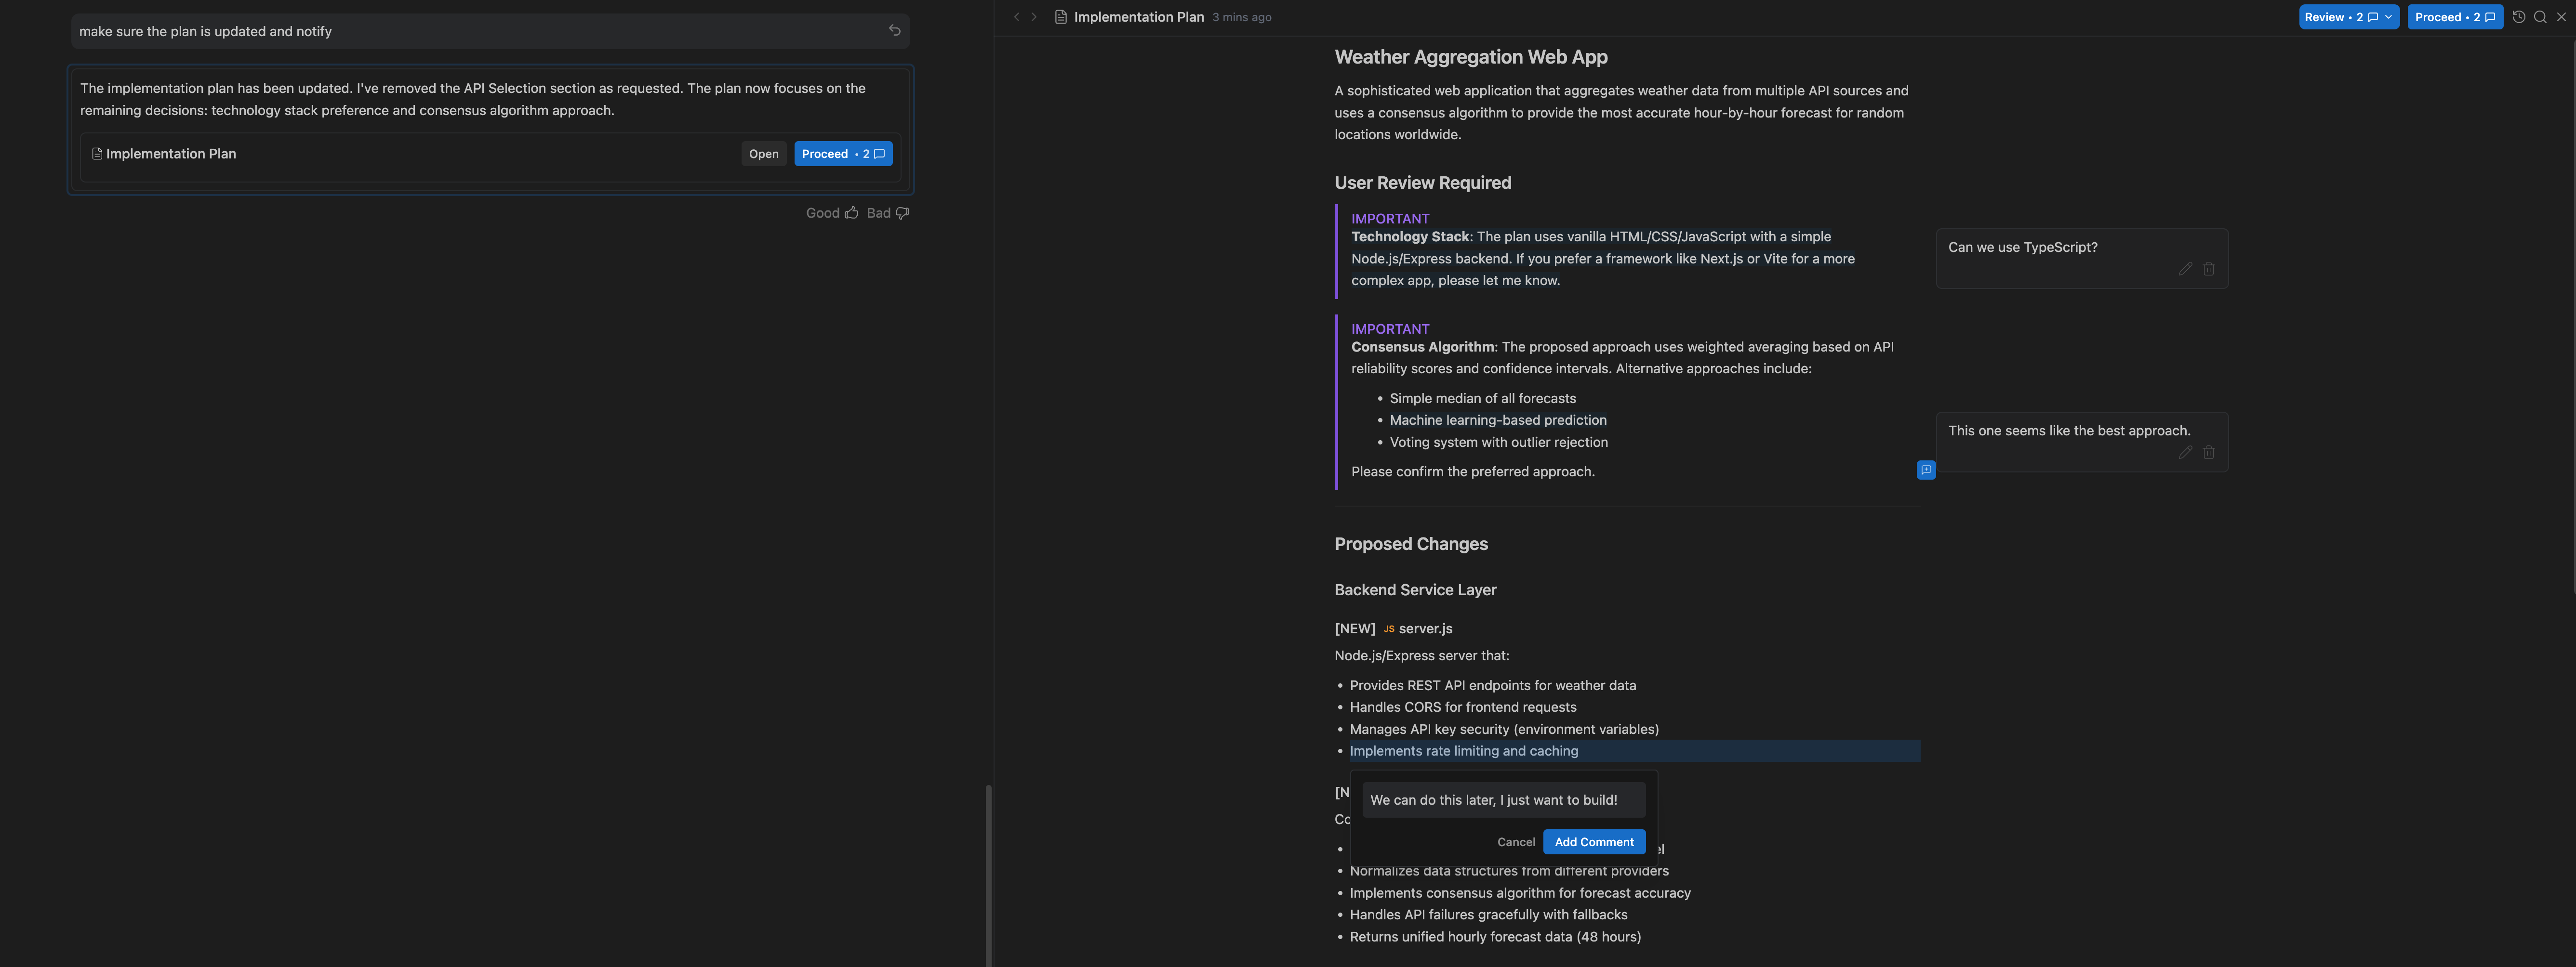Open search in the Implementation Plan panel
The width and height of the screenshot is (2576, 967).
[x=2541, y=16]
